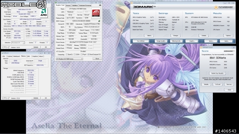Screen dimensions: 239x134
Task: Click the BIOS Version field in GPU-Z
Action: (x=82, y=21)
